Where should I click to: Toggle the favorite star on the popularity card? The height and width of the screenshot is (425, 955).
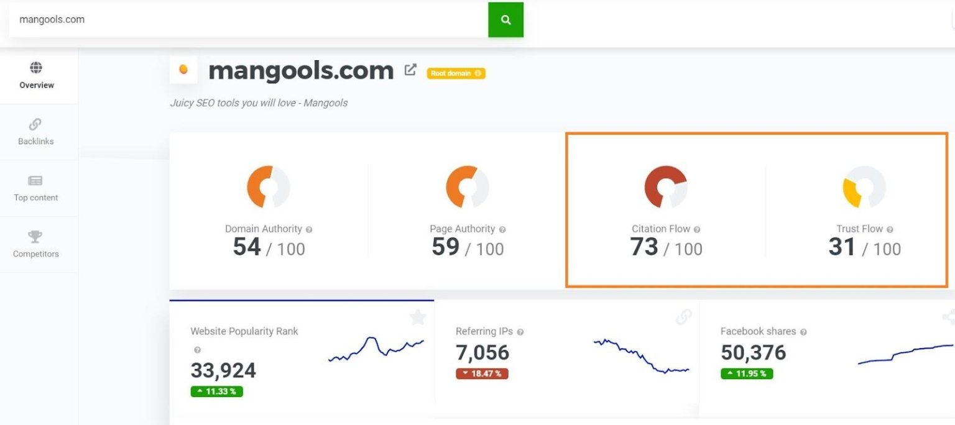point(417,318)
